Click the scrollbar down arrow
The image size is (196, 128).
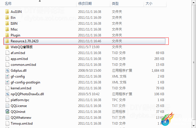[x=193, y=126]
